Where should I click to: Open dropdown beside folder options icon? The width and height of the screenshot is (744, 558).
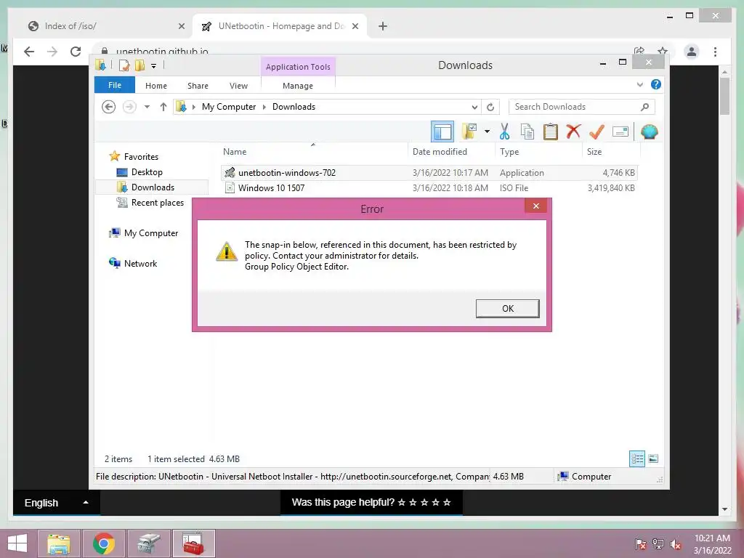[x=487, y=132]
